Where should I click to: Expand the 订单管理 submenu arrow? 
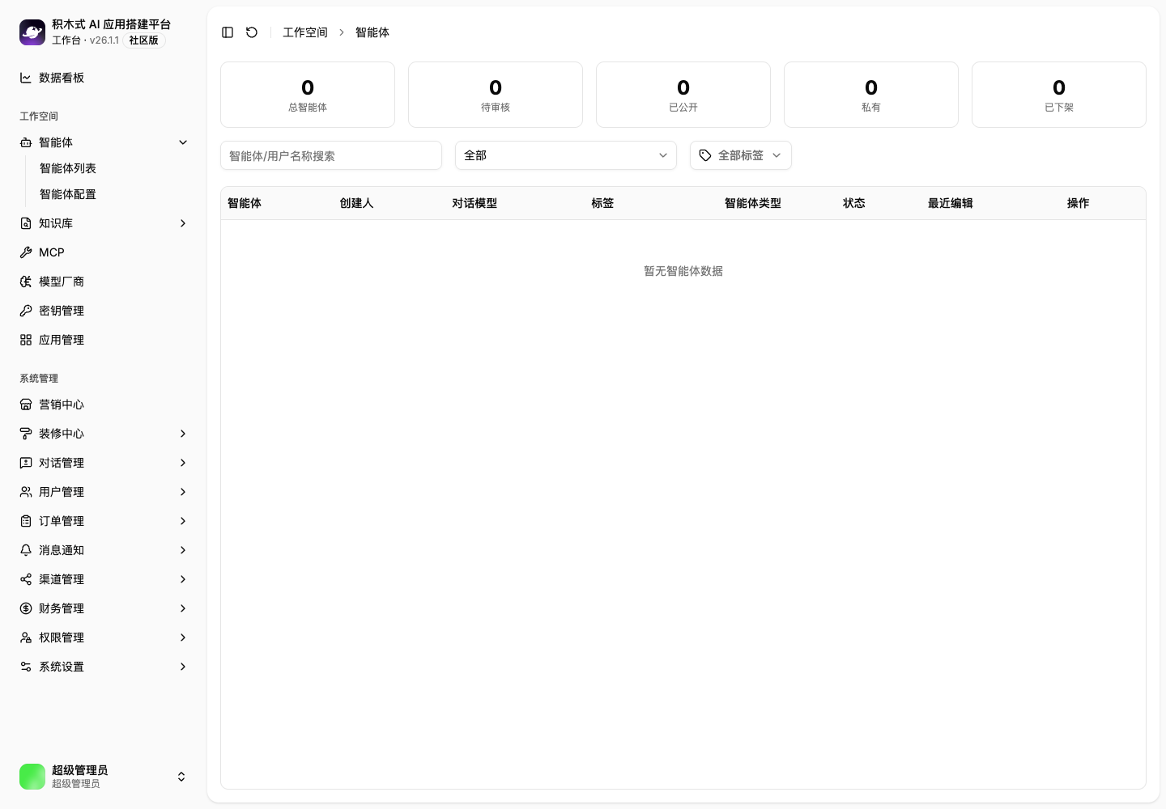pyautogui.click(x=183, y=521)
